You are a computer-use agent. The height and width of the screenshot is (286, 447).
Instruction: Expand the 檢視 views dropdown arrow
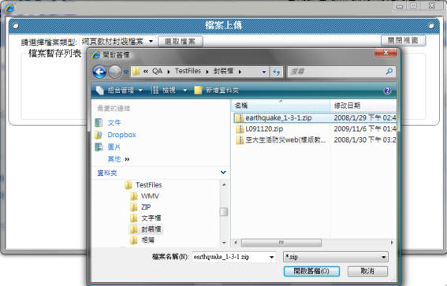click(185, 91)
